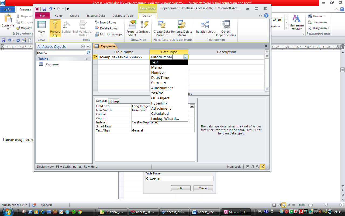Image resolution: width=345 pixels, height=216 pixels.
Task: Open Access Undo history dropdown arrow
Action: [54, 9]
